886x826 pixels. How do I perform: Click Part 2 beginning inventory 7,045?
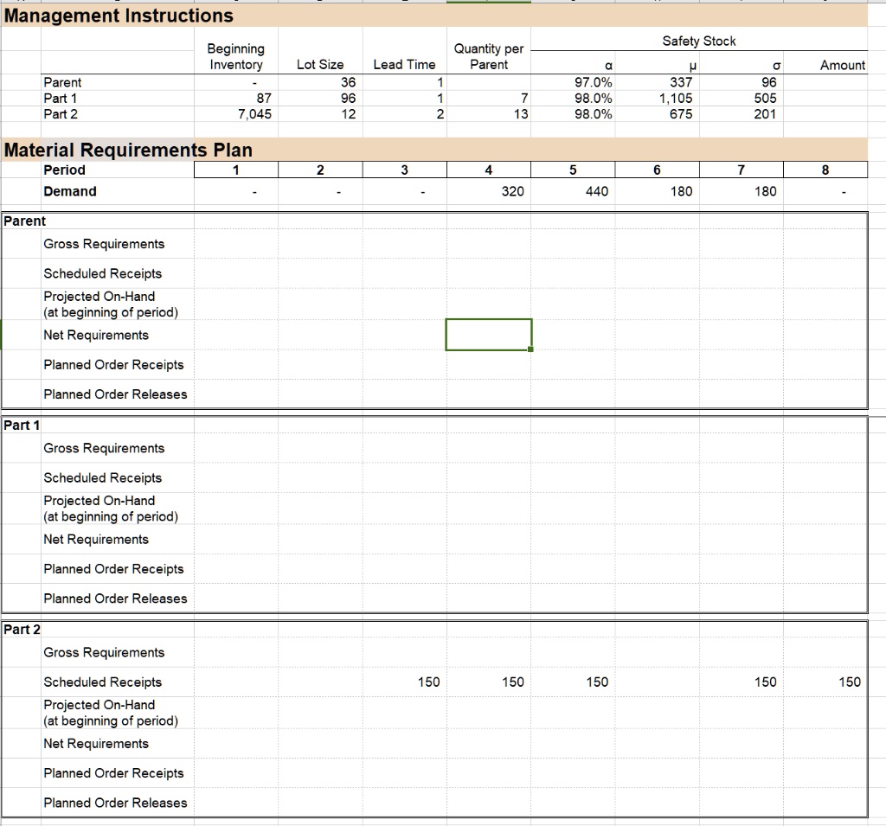click(x=255, y=113)
